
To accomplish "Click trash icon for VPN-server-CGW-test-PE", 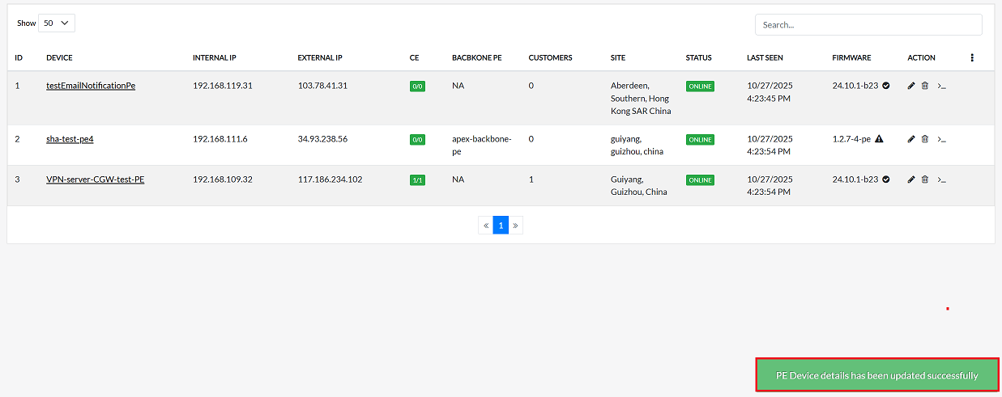I will (925, 179).
